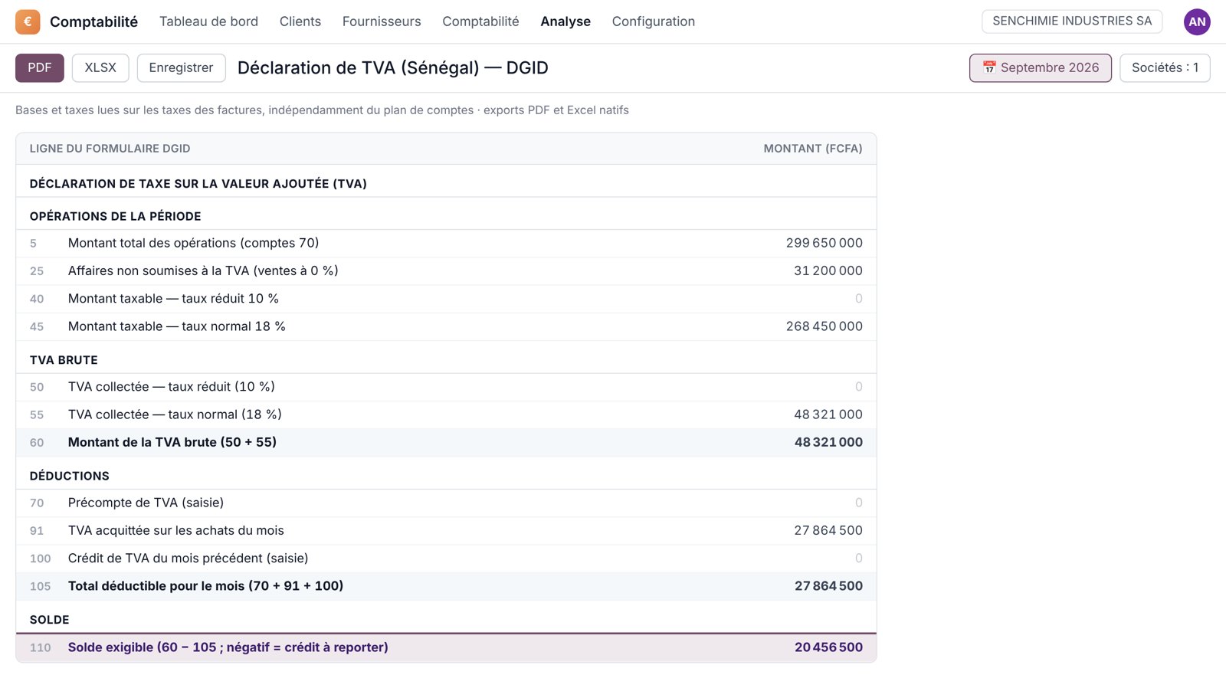Select the Solde exigible row line 110

click(x=446, y=647)
